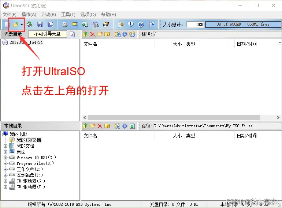The height and width of the screenshot is (208, 282).
Task: Click the boot info checkmark document icon
Action: pyautogui.click(x=72, y=34)
